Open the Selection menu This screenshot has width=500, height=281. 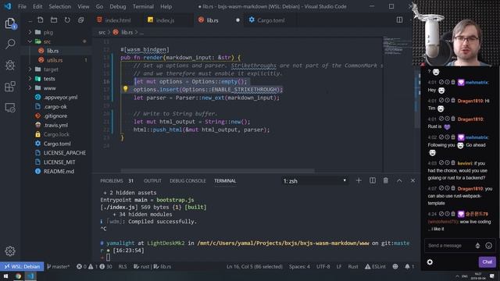click(59, 6)
